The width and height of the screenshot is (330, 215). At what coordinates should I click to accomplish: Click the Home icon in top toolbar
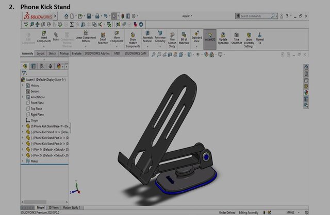67,16
